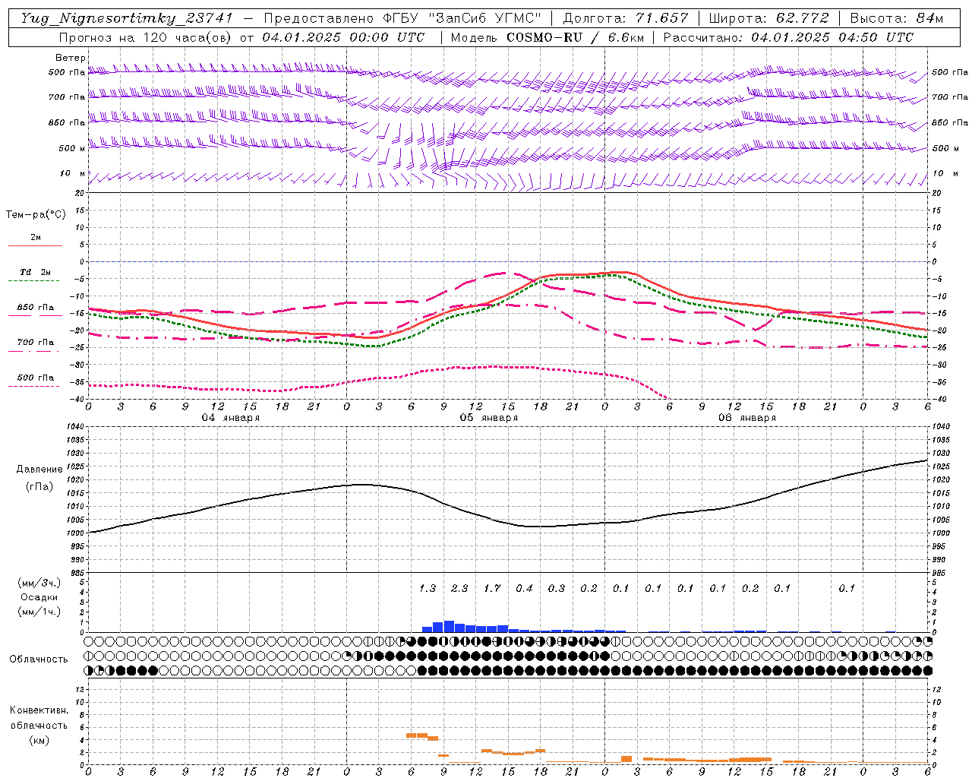This screenshot has width=972, height=778.
Task: Click the precipitation value '0.3'
Action: 557,588
